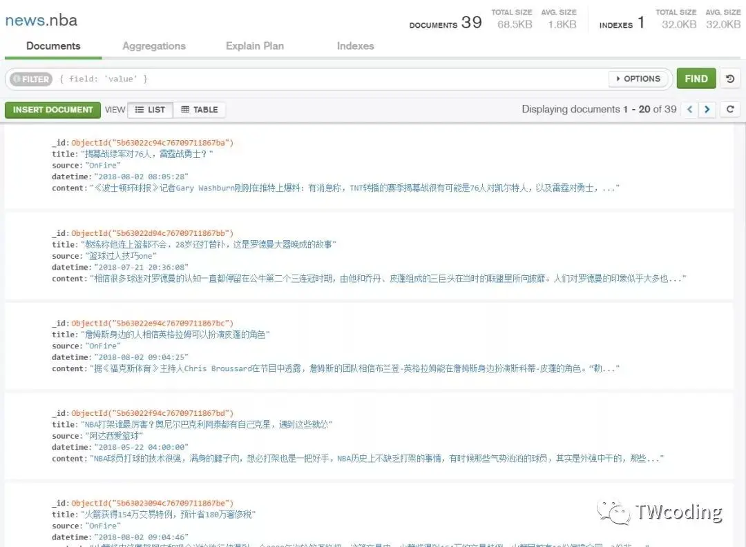This screenshot has height=547, width=746.
Task: Click the green FIND button
Action: click(x=696, y=79)
